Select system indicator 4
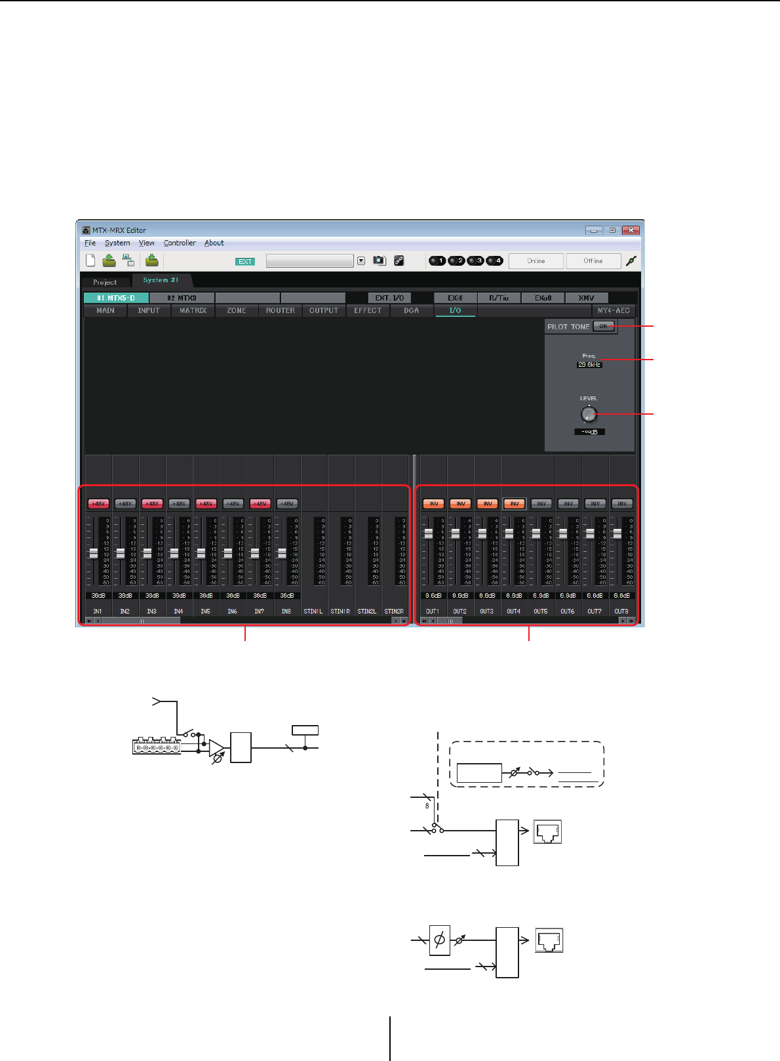Screen dimensions: 780x1061 pos(495,260)
